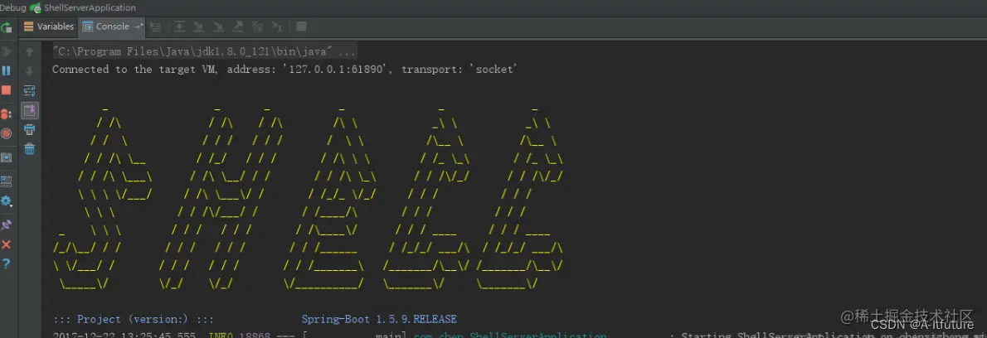Switch to the Variables tab
The height and width of the screenshot is (338, 987).
tap(48, 27)
